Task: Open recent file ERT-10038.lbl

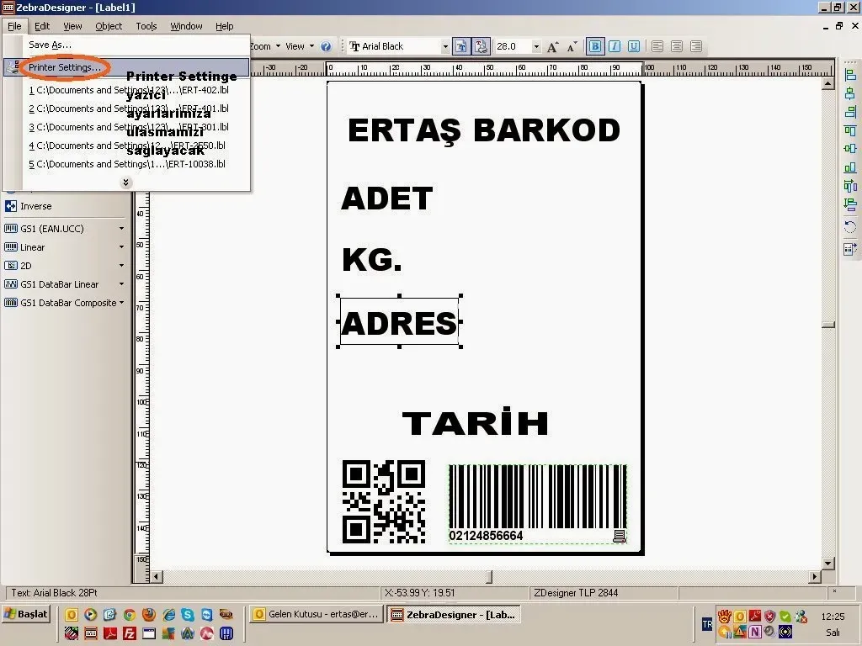Action: coord(127,164)
